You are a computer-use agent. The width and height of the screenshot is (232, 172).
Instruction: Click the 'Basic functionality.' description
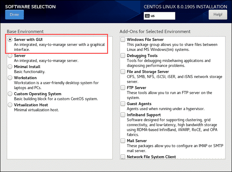pyautogui.click(x=30, y=72)
